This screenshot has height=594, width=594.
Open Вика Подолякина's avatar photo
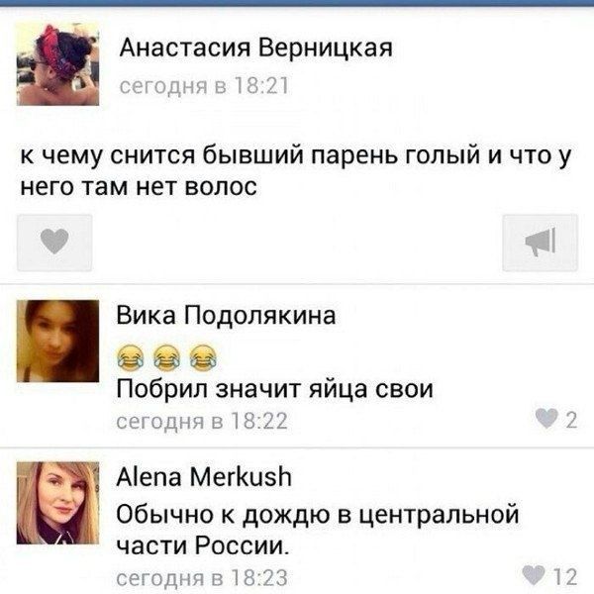[x=58, y=341]
